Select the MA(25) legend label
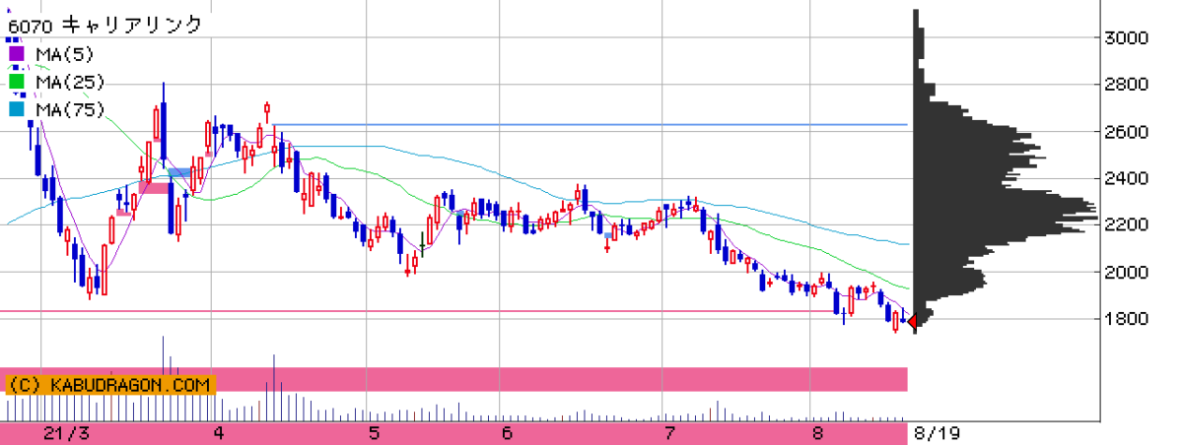 click(x=69, y=82)
